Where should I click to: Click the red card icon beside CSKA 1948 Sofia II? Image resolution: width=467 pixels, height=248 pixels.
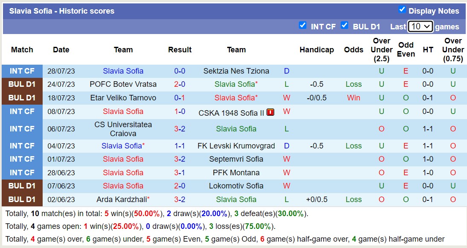tap(270, 112)
